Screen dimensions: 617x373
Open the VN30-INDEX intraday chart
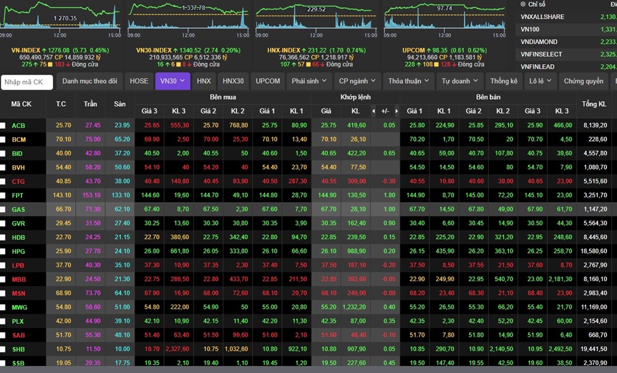(x=188, y=19)
